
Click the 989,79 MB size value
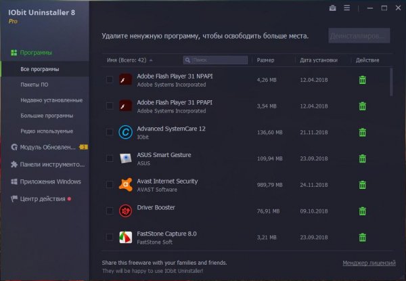click(x=269, y=185)
